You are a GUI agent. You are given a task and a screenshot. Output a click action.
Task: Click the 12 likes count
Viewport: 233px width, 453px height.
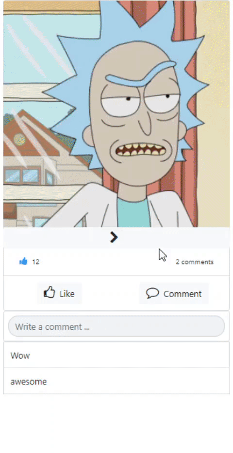pyautogui.click(x=35, y=262)
